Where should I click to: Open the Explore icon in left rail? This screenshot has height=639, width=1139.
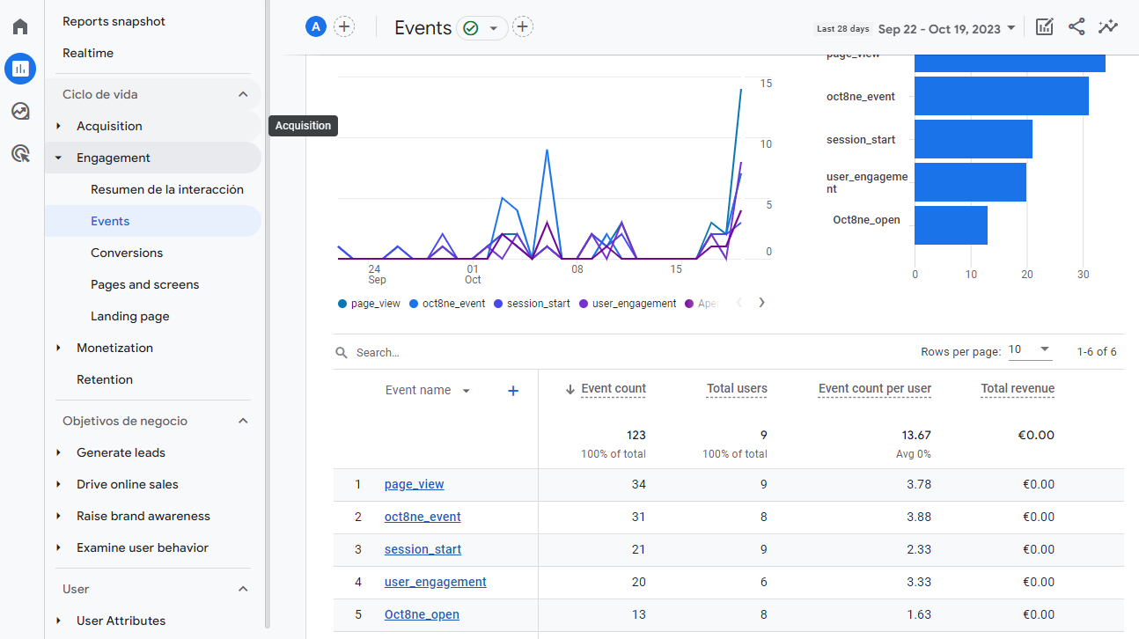tap(20, 112)
